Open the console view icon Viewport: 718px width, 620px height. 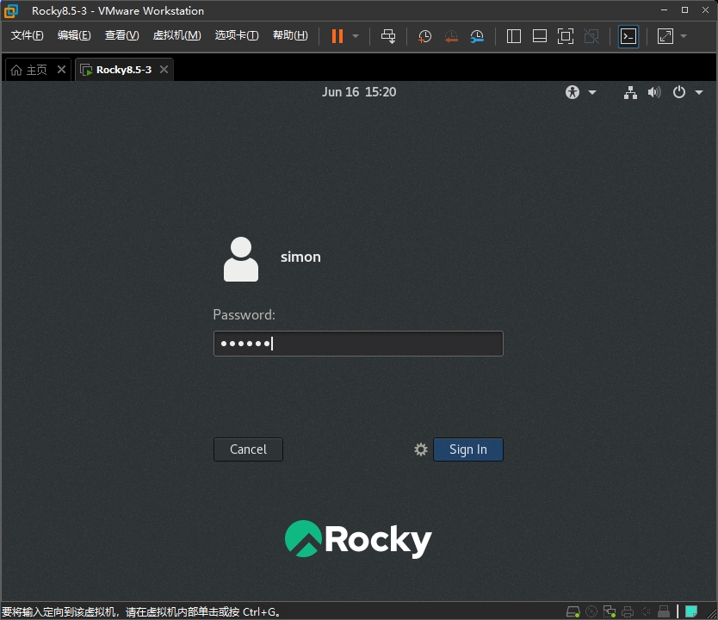[x=628, y=36]
